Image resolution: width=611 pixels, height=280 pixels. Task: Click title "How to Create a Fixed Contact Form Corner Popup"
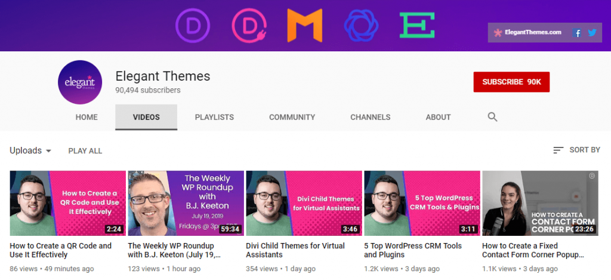[533, 250]
